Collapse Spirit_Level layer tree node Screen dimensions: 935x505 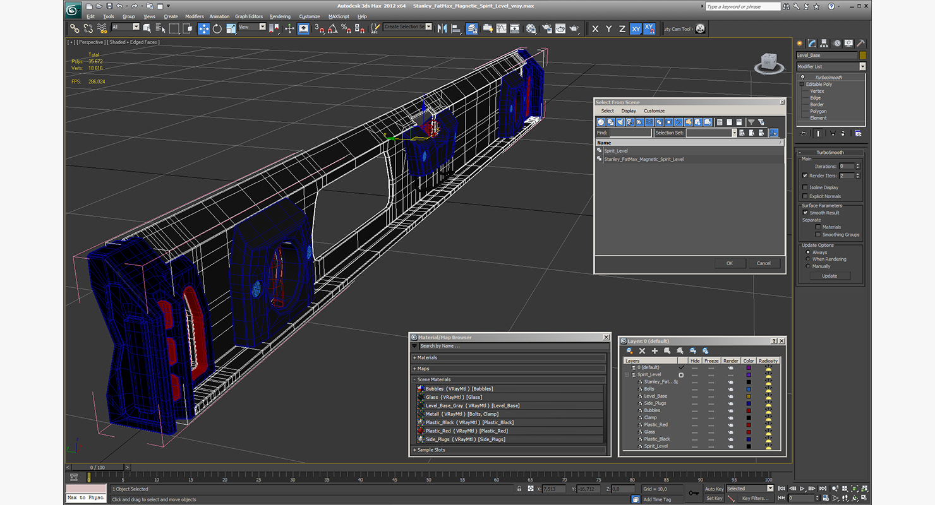pos(627,375)
